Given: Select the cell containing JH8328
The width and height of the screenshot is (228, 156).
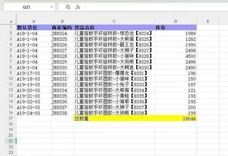Looking at the screenshot, I should point(62,56).
